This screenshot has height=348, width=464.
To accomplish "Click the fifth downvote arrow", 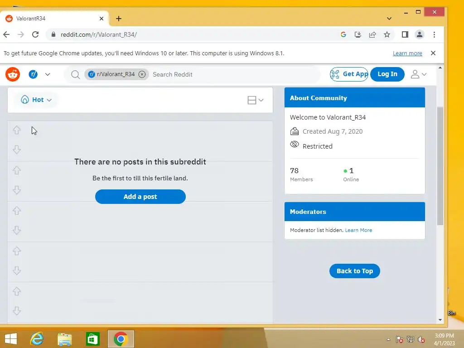I will (x=17, y=311).
